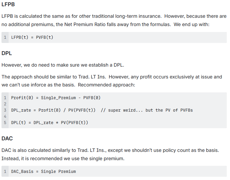Screen dimensions: 230x180
Task: Click line number 1 in DPL code block
Action: pyautogui.click(x=5, y=98)
